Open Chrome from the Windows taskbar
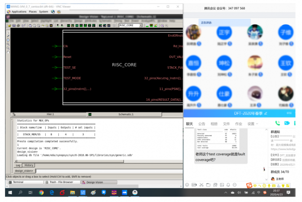 point(41,192)
